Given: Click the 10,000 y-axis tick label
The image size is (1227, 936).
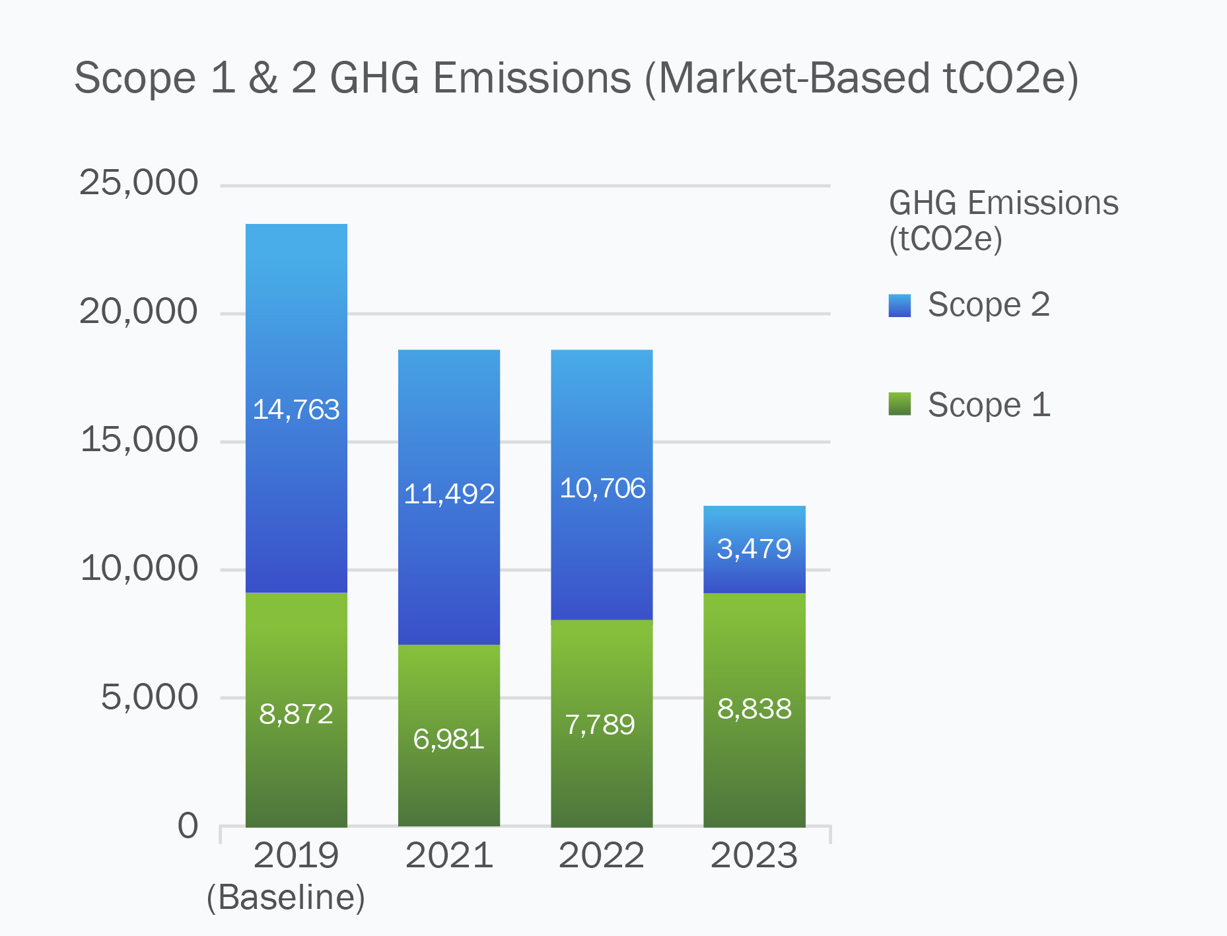Looking at the screenshot, I should tap(139, 569).
